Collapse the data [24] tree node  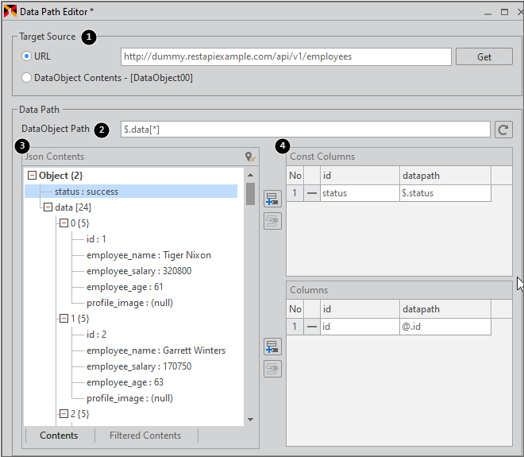click(48, 207)
